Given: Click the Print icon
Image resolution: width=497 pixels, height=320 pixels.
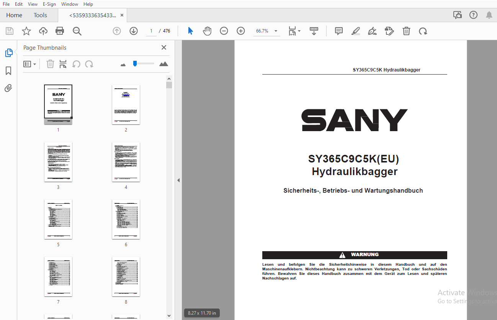Looking at the screenshot, I should click(60, 31).
